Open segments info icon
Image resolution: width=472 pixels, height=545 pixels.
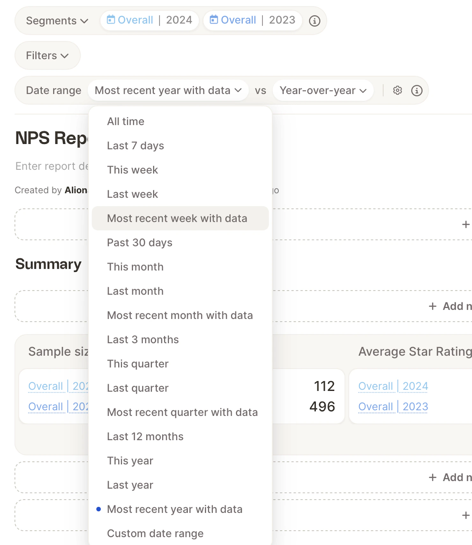click(x=314, y=21)
